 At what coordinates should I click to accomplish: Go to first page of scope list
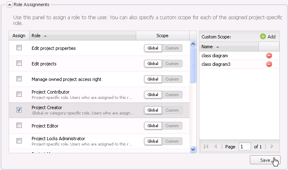(x=206, y=146)
